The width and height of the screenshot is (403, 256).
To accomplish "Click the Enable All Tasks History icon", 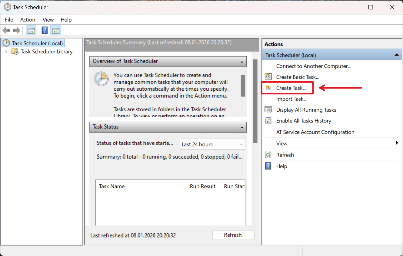I will click(x=268, y=120).
